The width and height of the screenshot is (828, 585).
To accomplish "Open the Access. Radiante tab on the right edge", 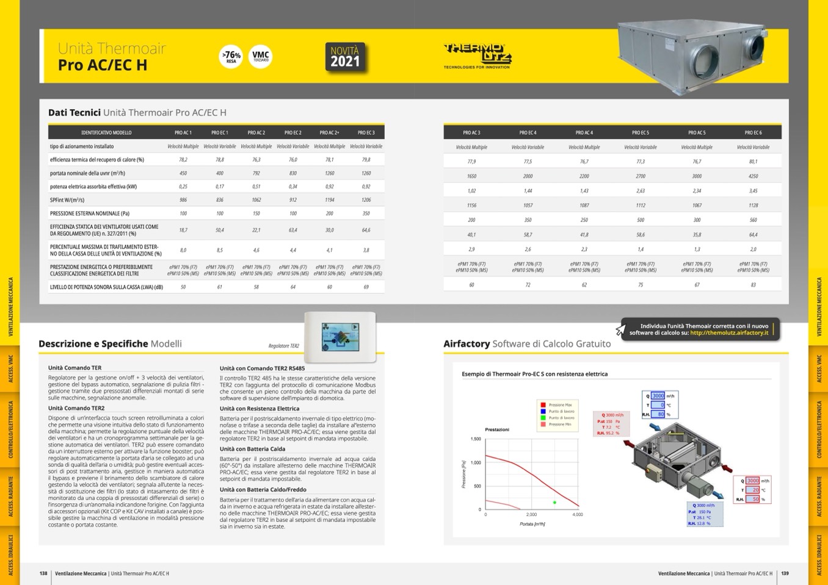I will point(819,496).
